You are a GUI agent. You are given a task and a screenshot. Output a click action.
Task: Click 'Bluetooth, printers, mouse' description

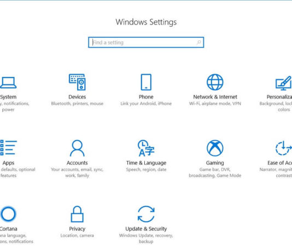(x=77, y=104)
